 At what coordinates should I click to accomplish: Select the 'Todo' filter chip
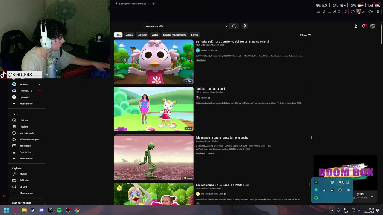118,35
